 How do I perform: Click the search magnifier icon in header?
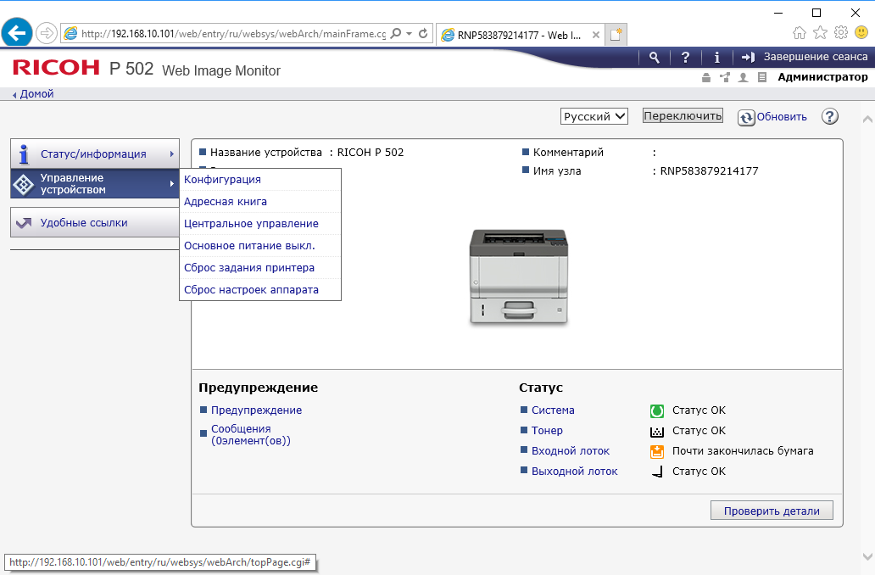(654, 57)
